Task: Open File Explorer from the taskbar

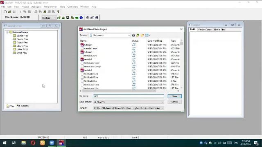Action: tap(23, 143)
